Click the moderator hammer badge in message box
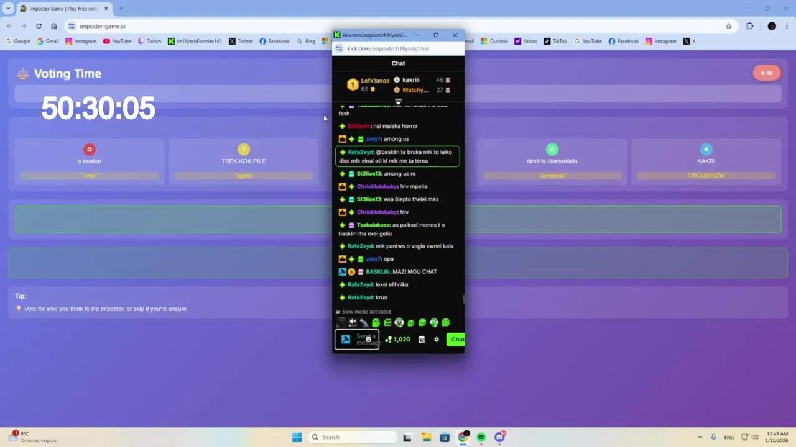796x447 pixels. click(x=346, y=340)
